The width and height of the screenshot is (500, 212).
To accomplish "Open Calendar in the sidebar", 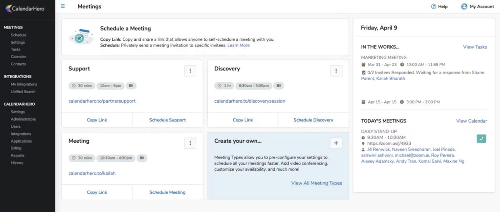I will [x=18, y=56].
